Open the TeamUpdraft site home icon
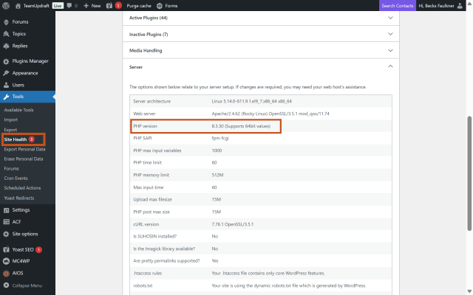473x295 pixels. click(18, 6)
